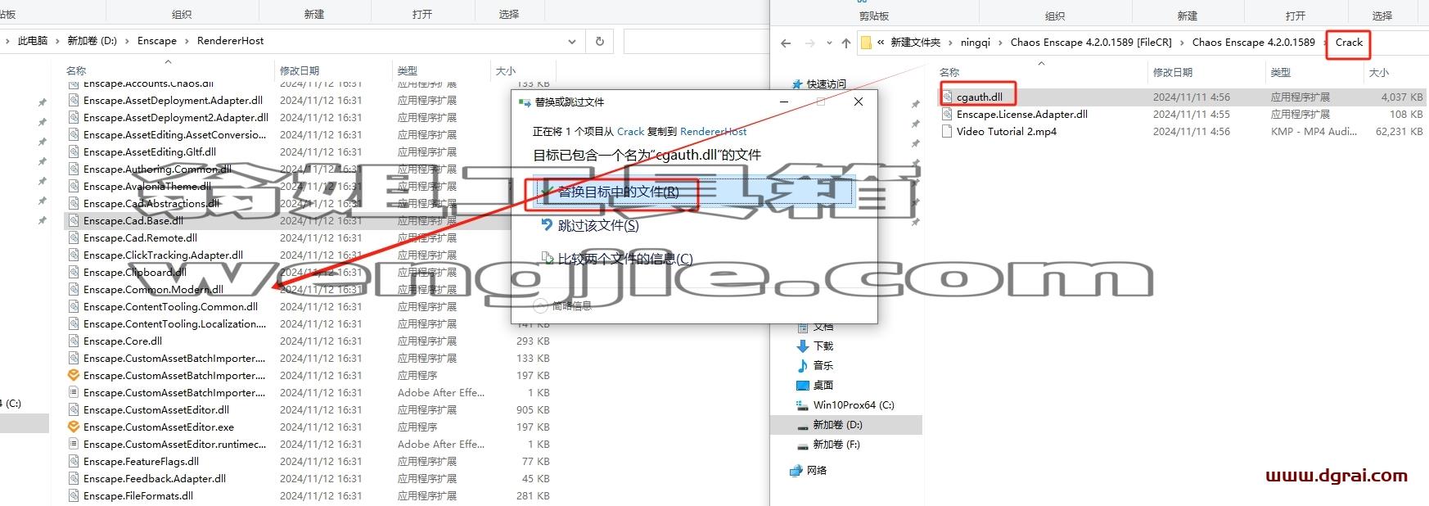Click the 2024/11/11 4:55 date cell
1429x506 pixels.
click(1192, 115)
